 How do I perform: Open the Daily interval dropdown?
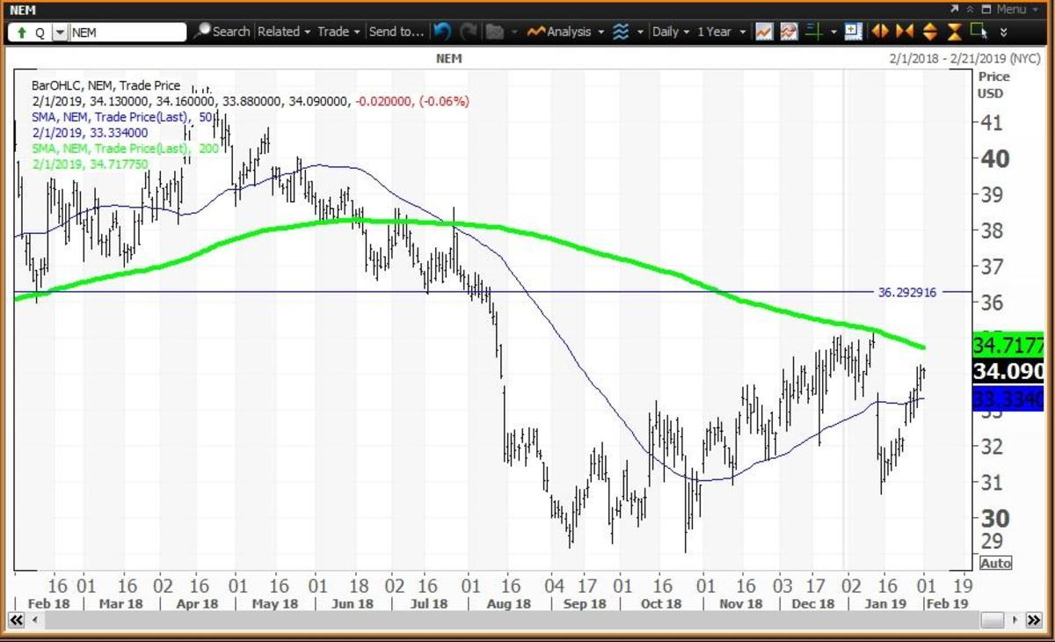click(669, 32)
